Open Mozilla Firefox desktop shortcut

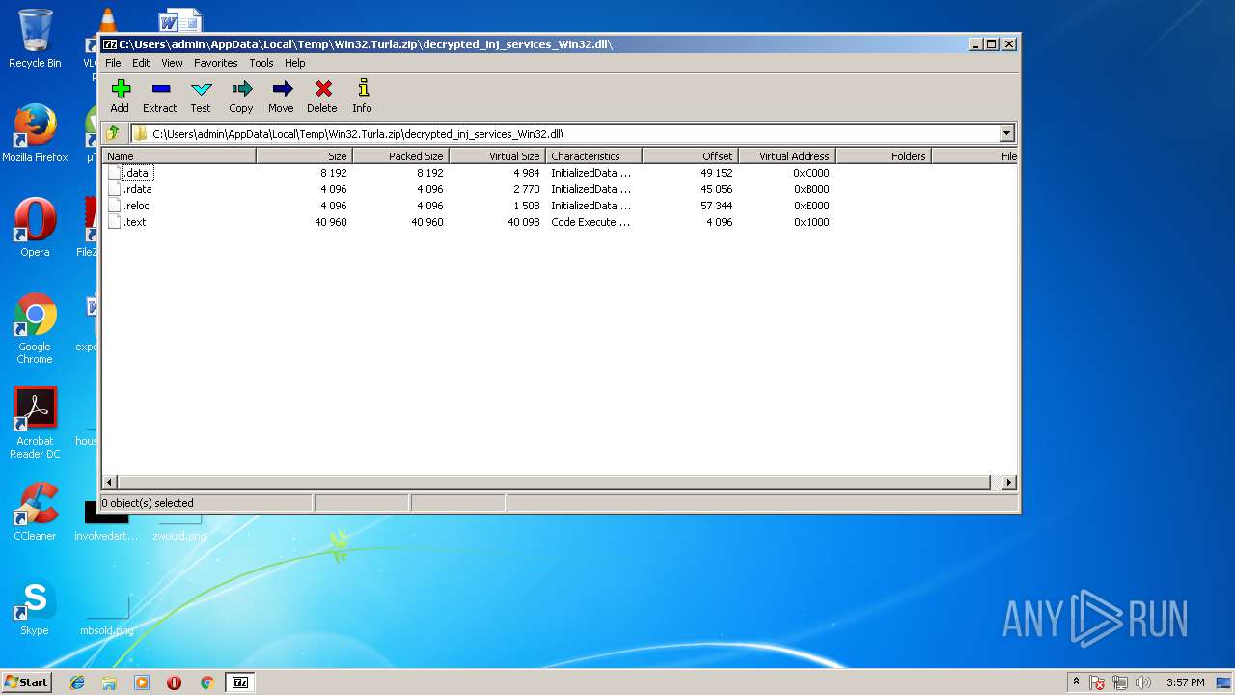click(35, 133)
